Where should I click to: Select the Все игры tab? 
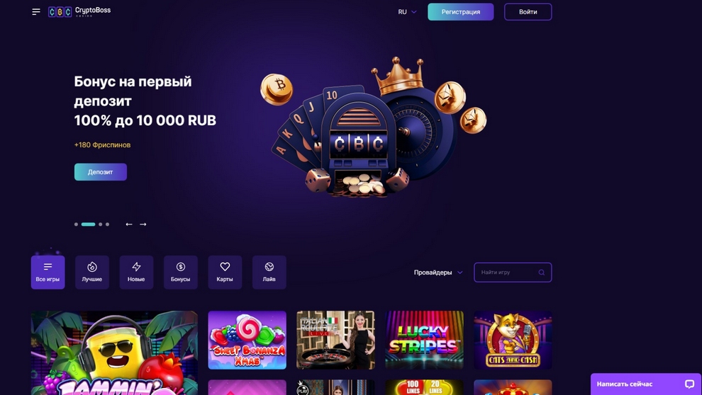[x=48, y=272]
